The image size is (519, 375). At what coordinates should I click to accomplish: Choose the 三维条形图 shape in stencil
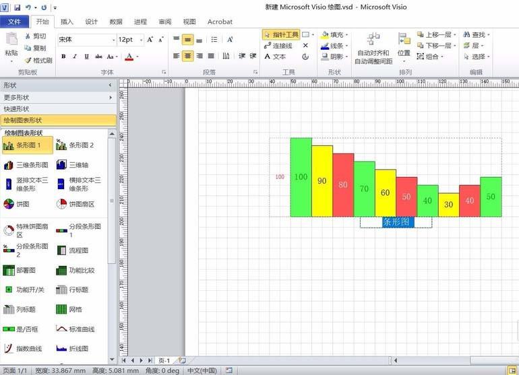(27, 165)
